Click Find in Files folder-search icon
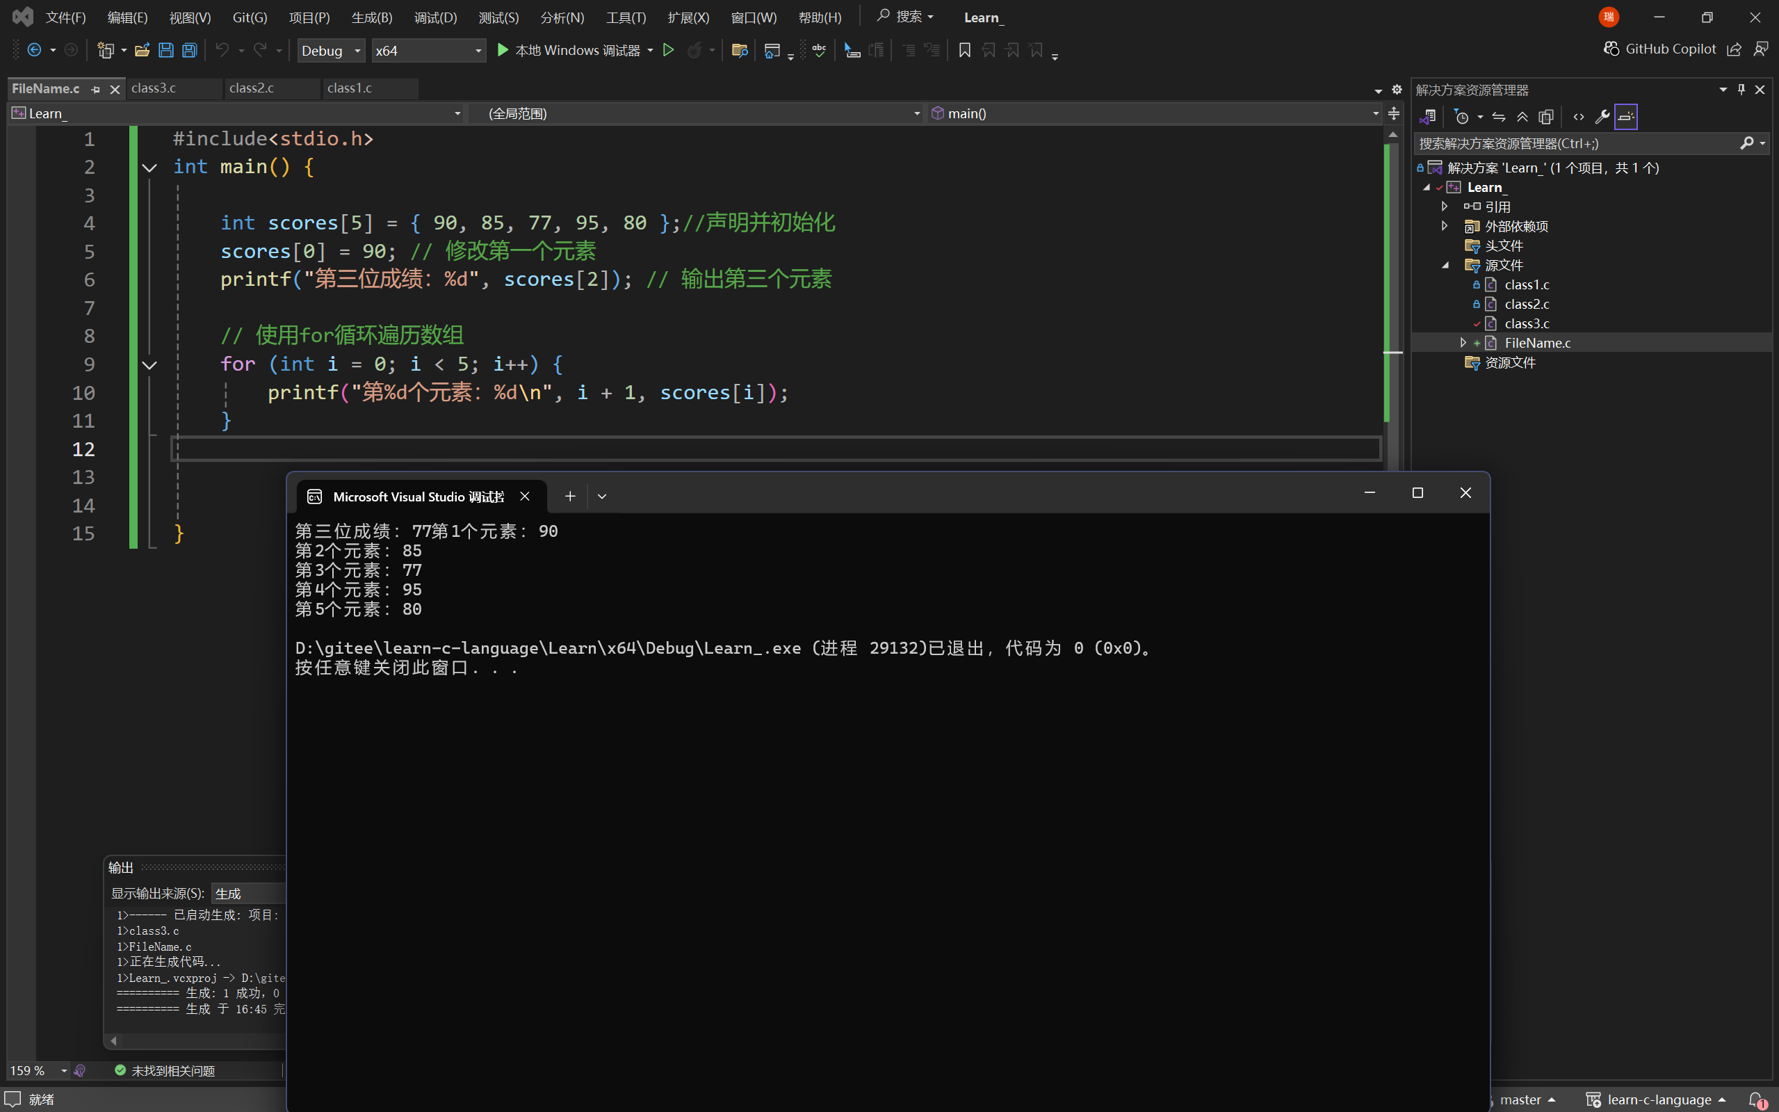1779x1112 pixels. [x=740, y=50]
